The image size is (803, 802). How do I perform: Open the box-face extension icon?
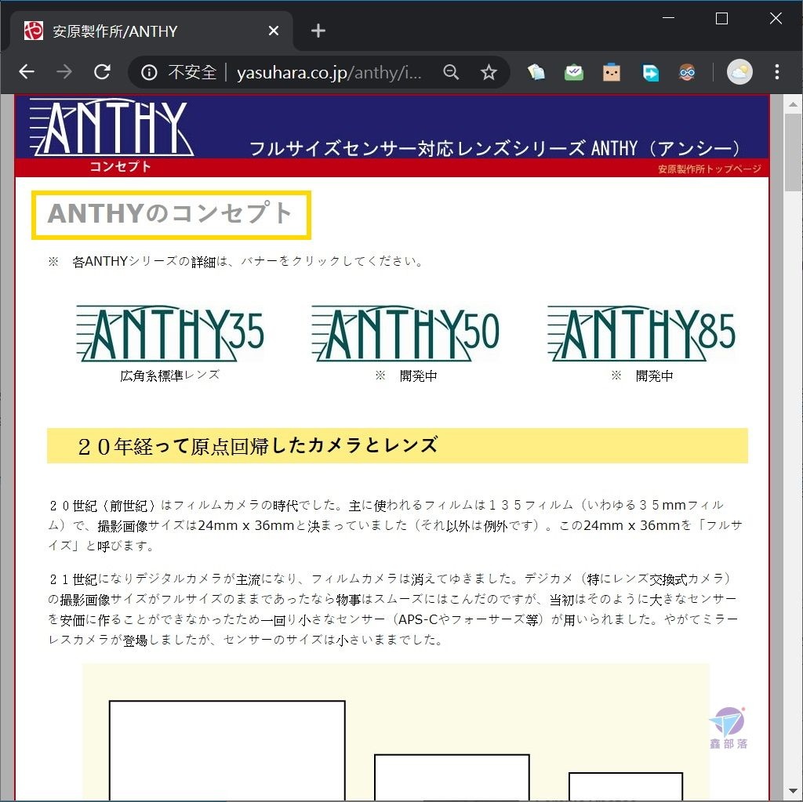click(612, 72)
